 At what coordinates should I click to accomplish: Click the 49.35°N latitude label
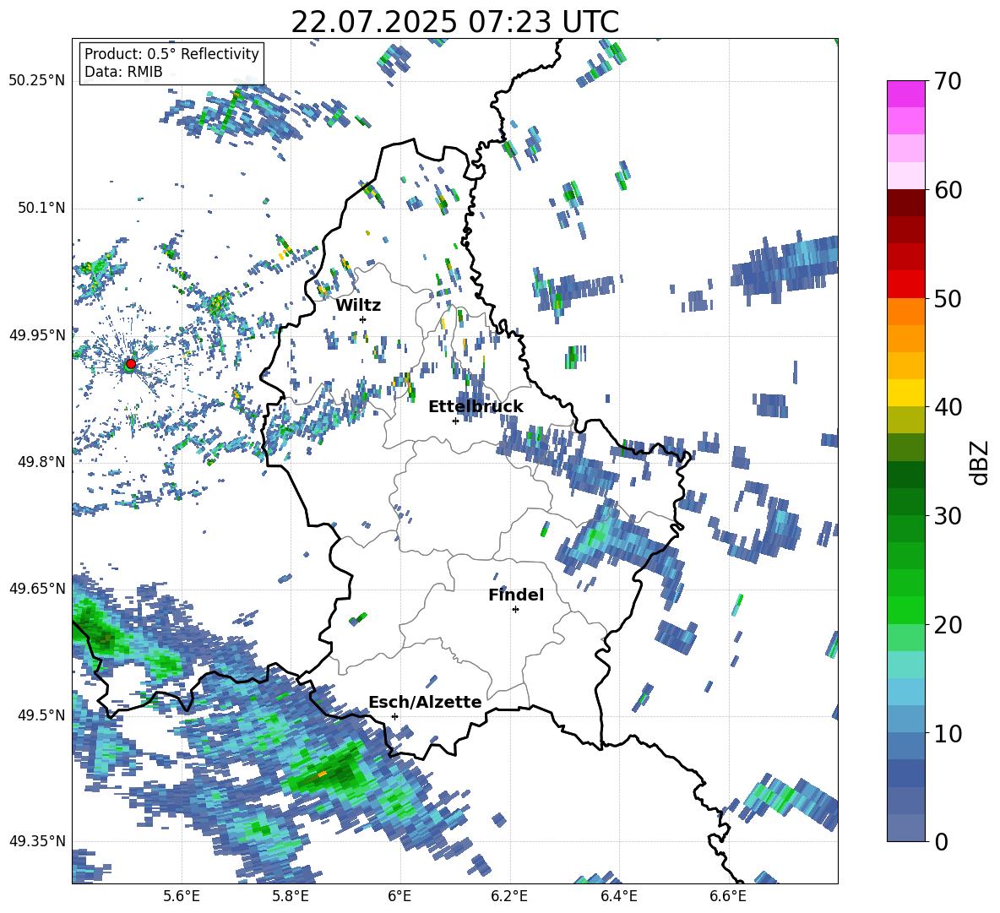click(x=37, y=841)
